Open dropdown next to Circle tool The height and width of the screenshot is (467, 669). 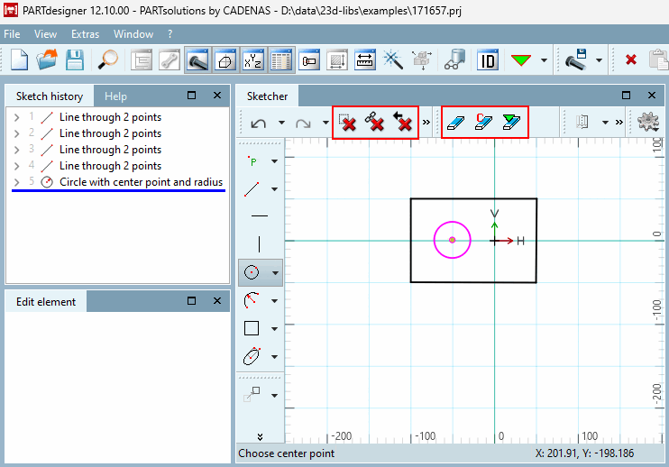(276, 272)
